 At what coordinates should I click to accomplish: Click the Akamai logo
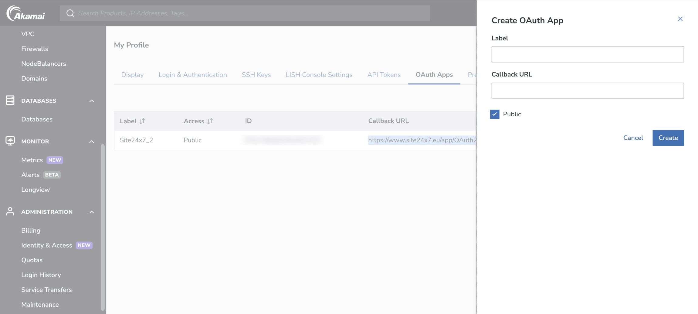pyautogui.click(x=26, y=13)
